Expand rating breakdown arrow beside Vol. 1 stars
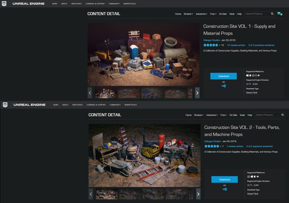The height and width of the screenshot is (203, 289). [x=220, y=45]
